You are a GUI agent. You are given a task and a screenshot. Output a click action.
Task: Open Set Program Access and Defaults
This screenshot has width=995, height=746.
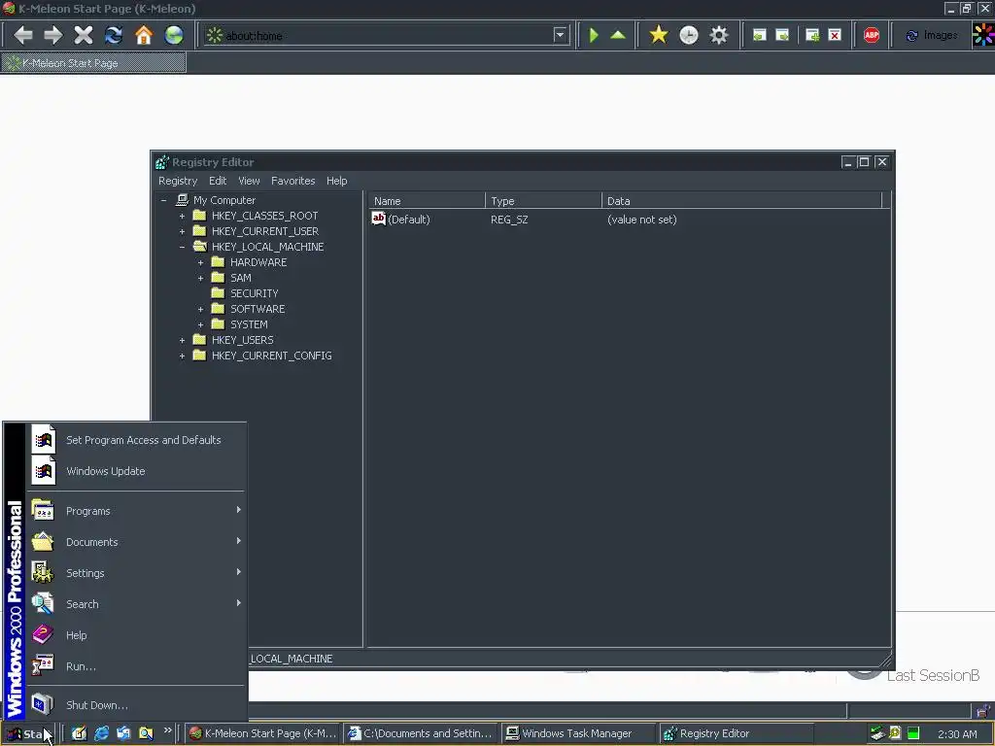pos(136,440)
